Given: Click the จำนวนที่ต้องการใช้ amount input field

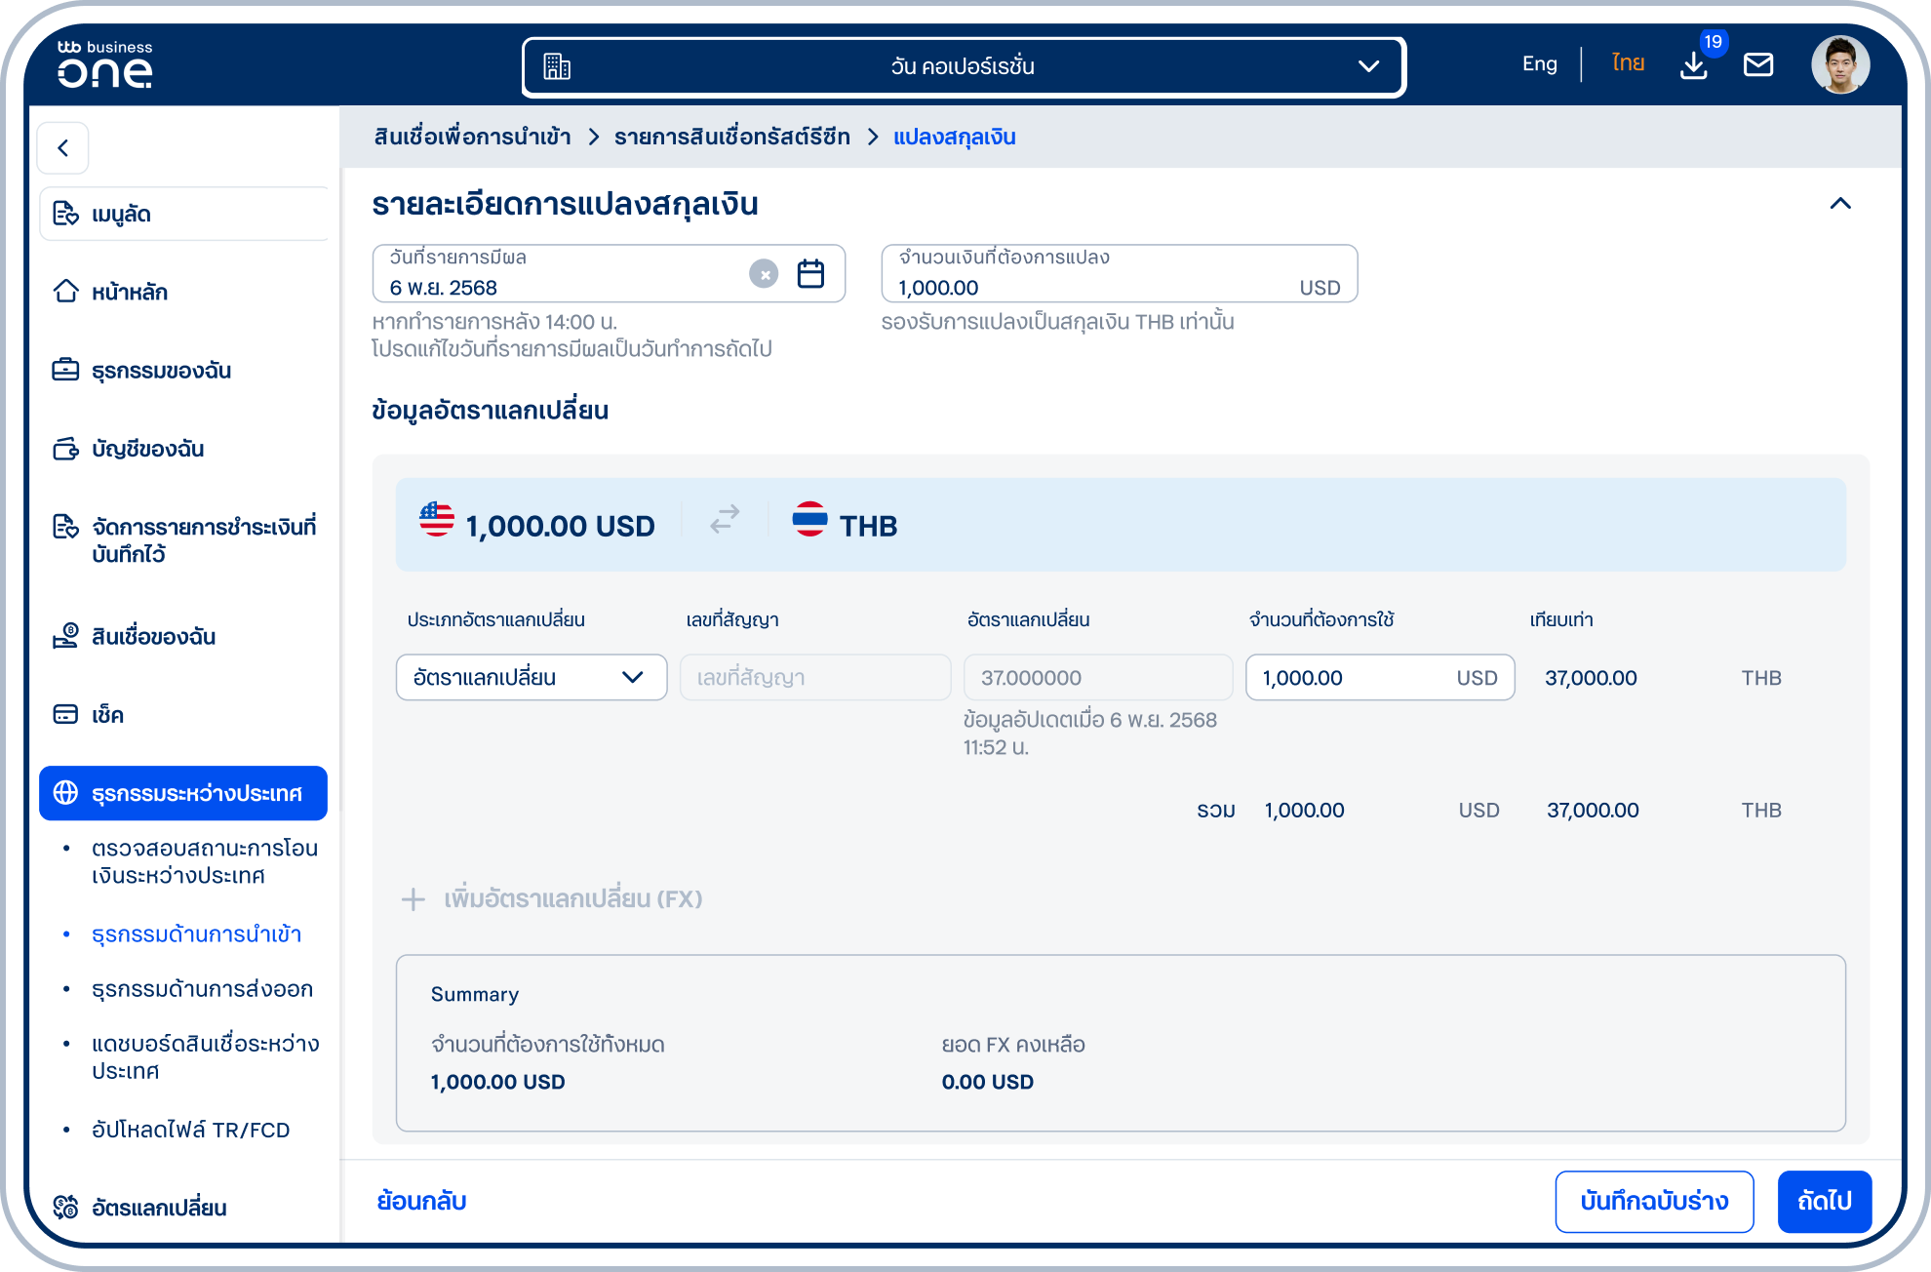Looking at the screenshot, I should click(x=1380, y=678).
